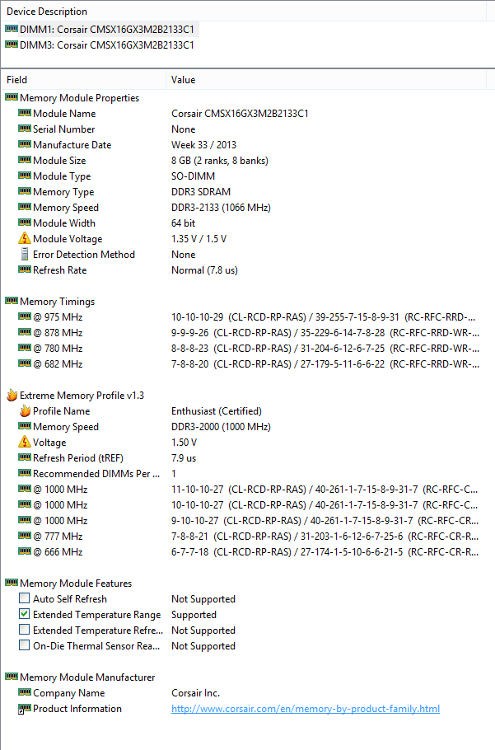Select the 1.50 V voltage value
Image resolution: width=495 pixels, height=750 pixels.
[x=184, y=443]
